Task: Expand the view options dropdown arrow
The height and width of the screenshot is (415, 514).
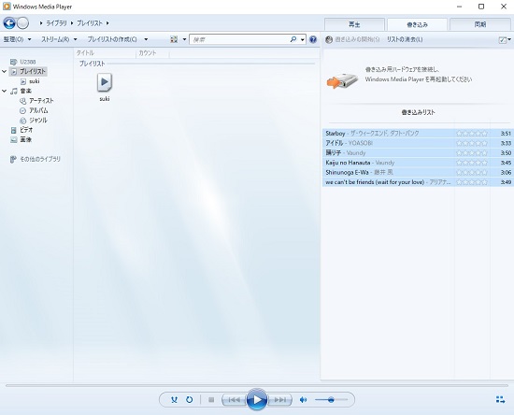Action: (x=184, y=39)
